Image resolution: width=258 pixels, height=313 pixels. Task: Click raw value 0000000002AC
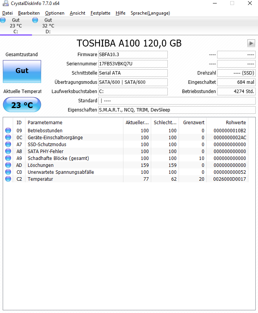[x=230, y=138]
